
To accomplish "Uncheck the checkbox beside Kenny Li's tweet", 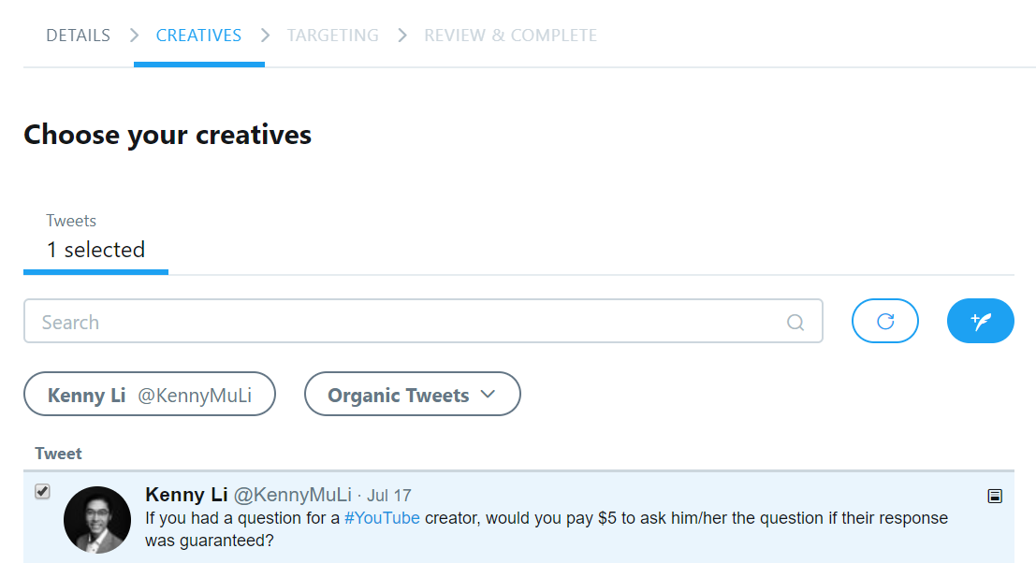I will 42,492.
